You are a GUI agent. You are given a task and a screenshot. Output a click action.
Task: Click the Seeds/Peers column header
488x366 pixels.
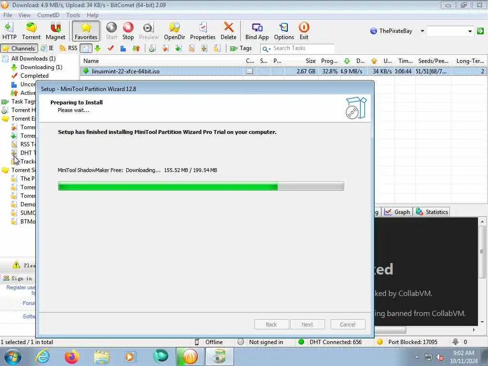coord(433,61)
